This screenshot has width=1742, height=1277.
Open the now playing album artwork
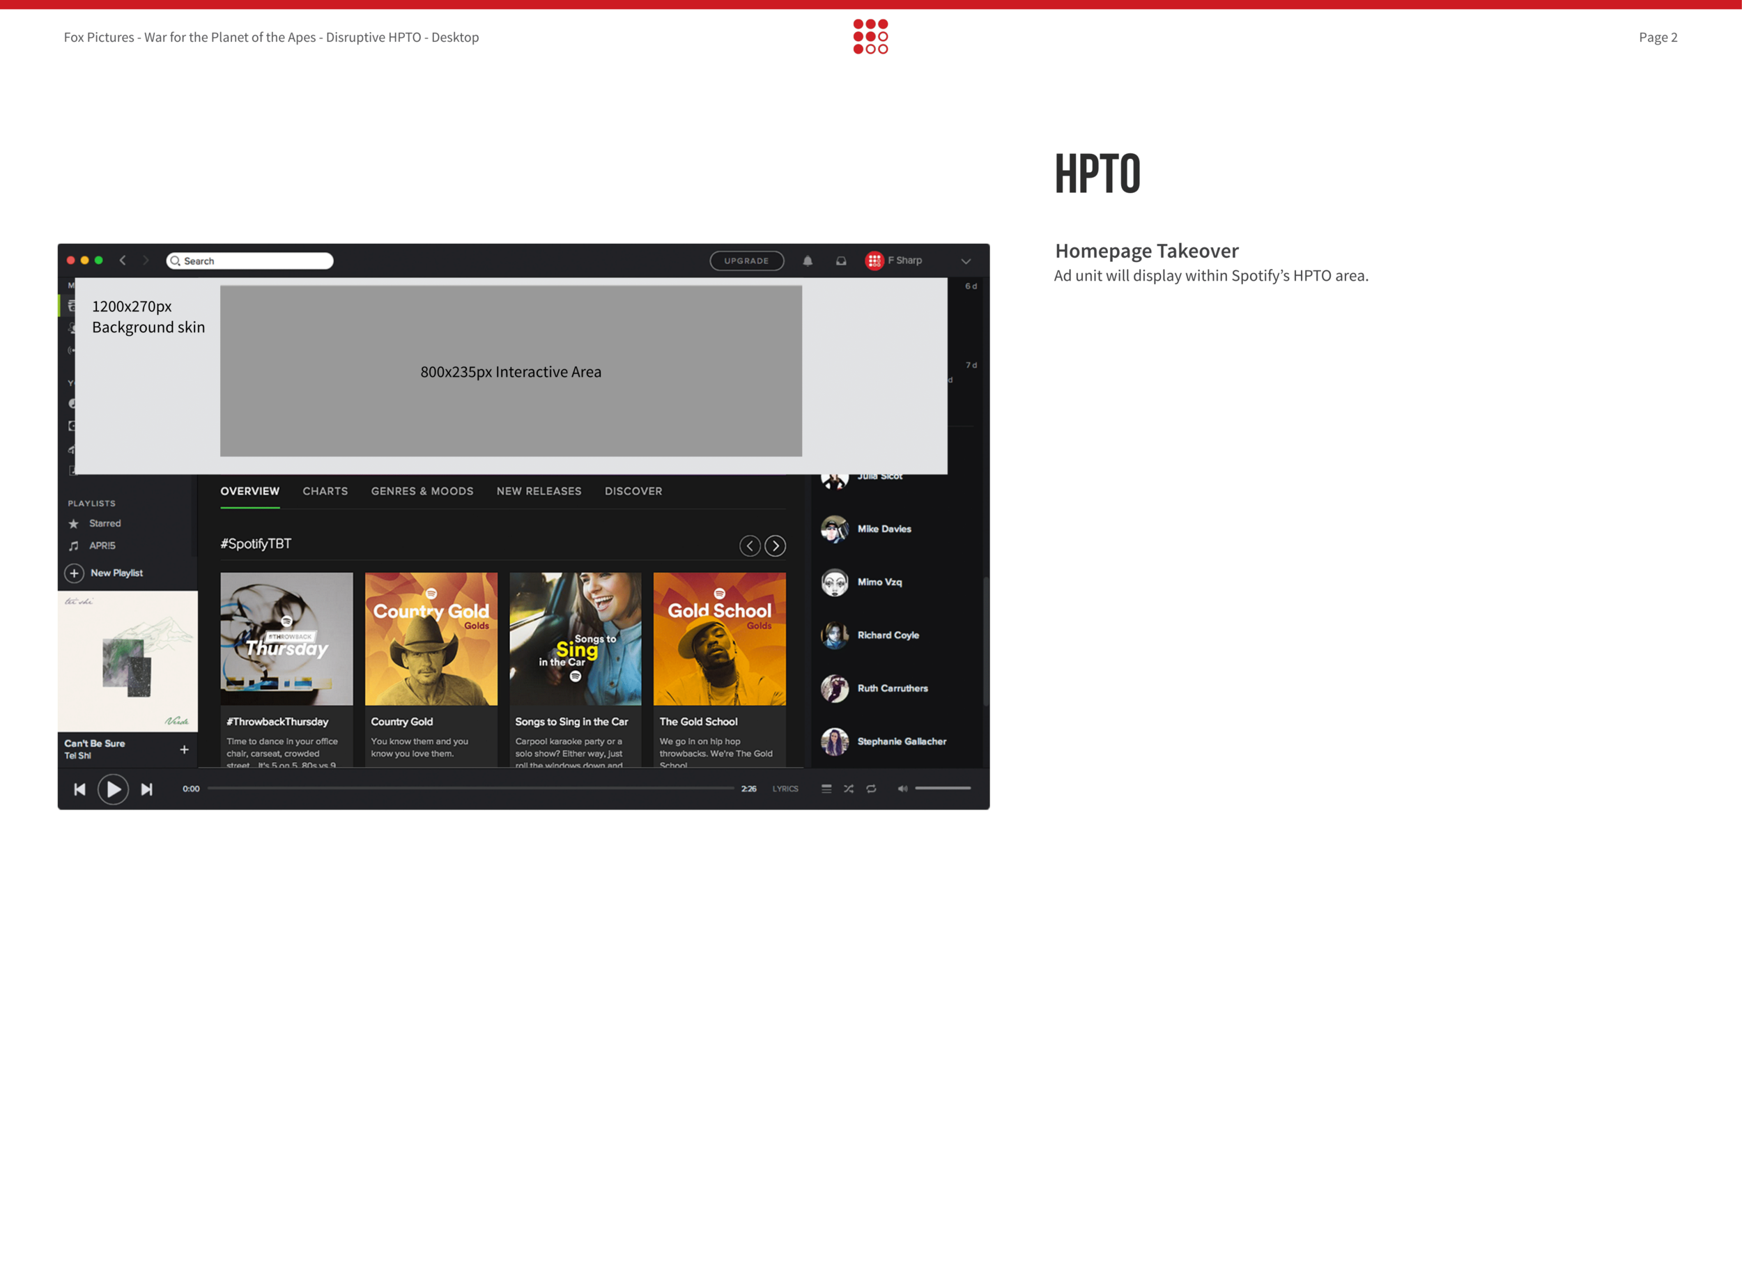click(128, 662)
